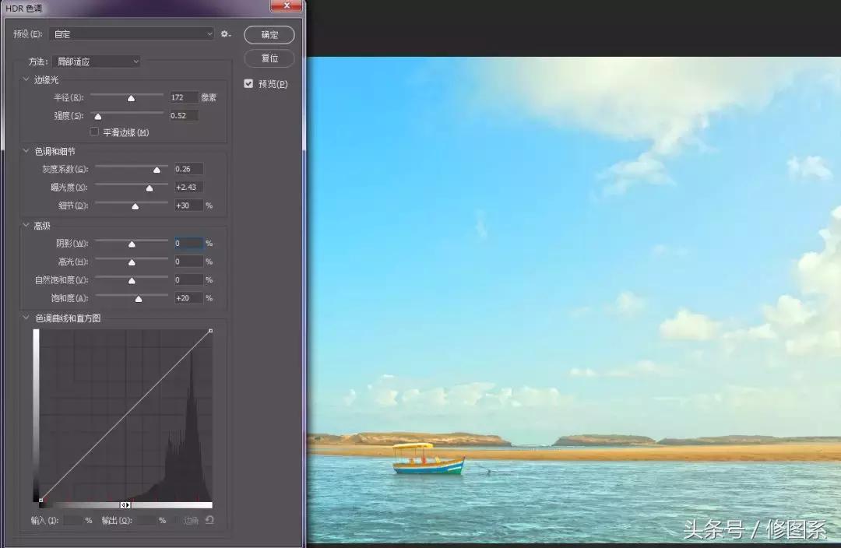Image resolution: width=841 pixels, height=548 pixels.
Task: Enable the 平滑边缘 checkbox
Action: 94,132
